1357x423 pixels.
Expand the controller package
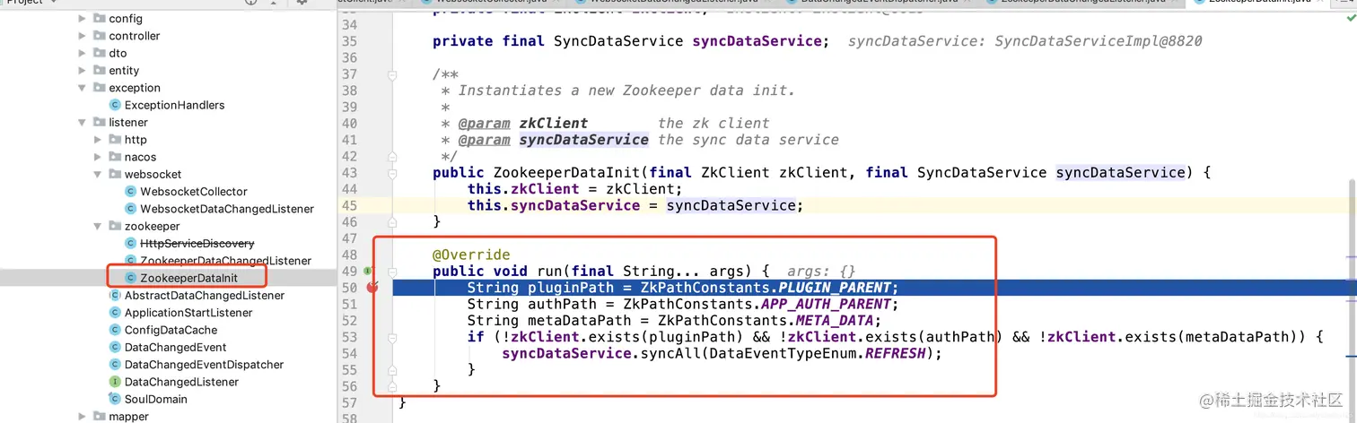pos(83,36)
